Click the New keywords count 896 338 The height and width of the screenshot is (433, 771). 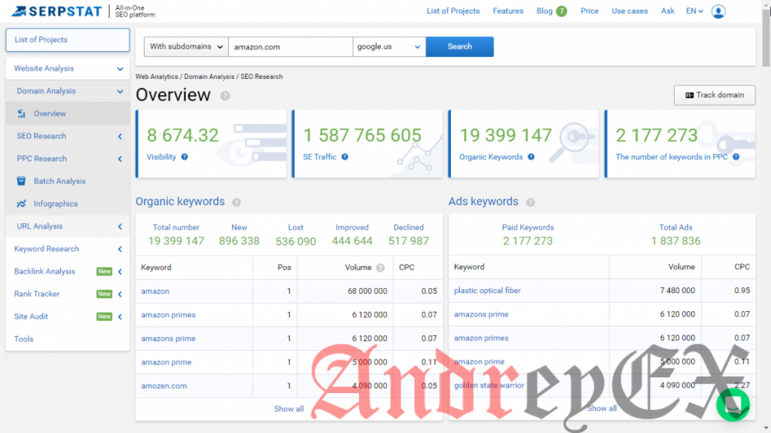[x=239, y=241]
